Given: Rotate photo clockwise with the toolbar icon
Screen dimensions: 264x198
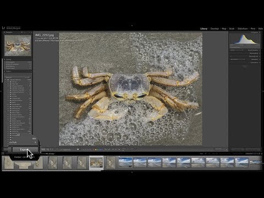Looking at the screenshot, I should click(x=109, y=150).
